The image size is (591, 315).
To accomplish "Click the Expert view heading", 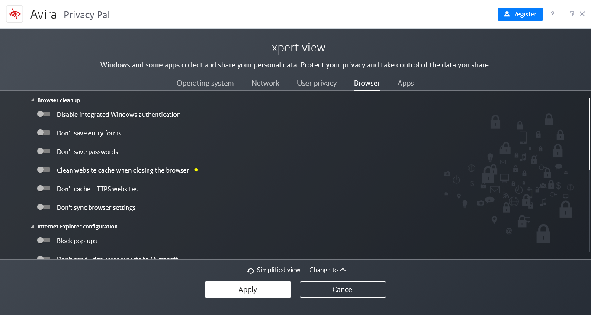I will (295, 47).
